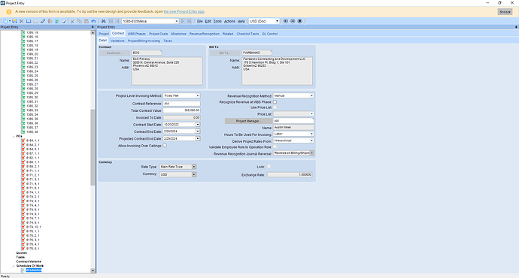Click the Contract Reference input field
Screen dimensions: 519x278
click(181, 104)
